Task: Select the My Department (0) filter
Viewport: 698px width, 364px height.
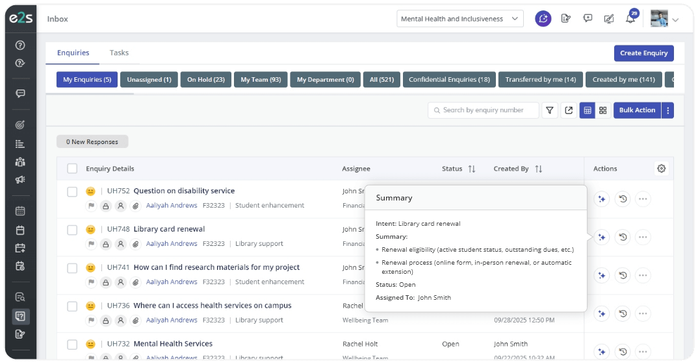Action: (x=326, y=80)
